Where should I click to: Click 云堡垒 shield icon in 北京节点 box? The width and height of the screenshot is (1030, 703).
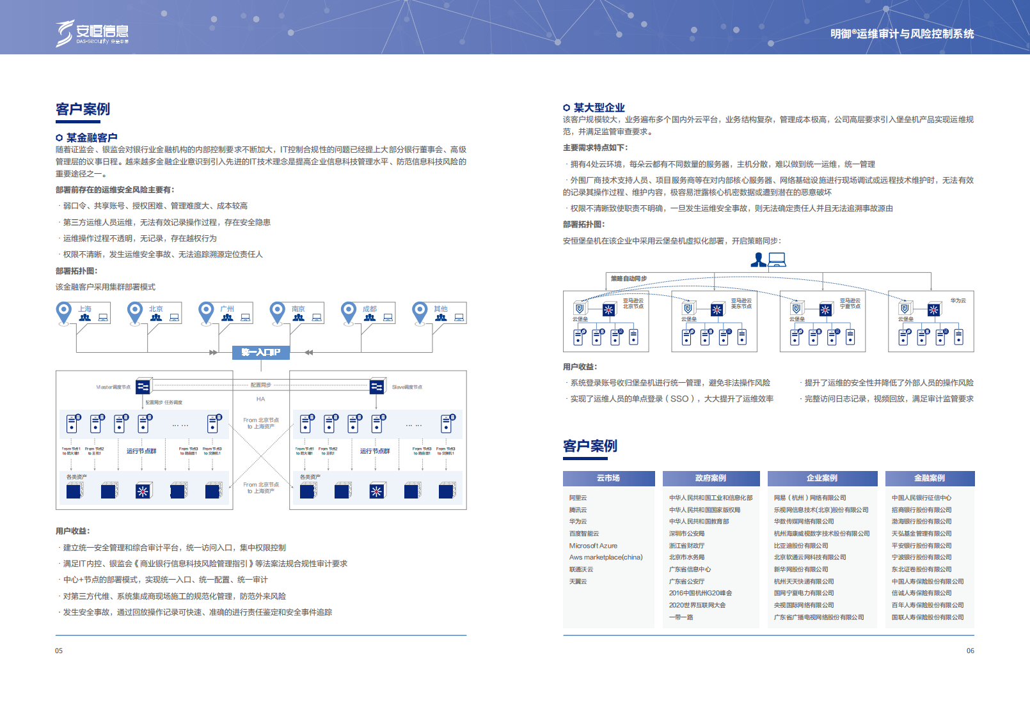(580, 309)
